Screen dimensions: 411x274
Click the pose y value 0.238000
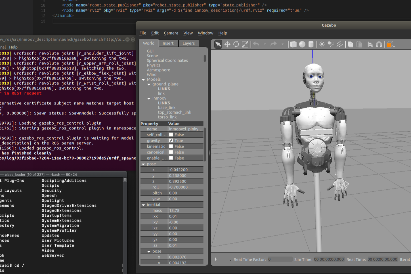(x=186, y=175)
